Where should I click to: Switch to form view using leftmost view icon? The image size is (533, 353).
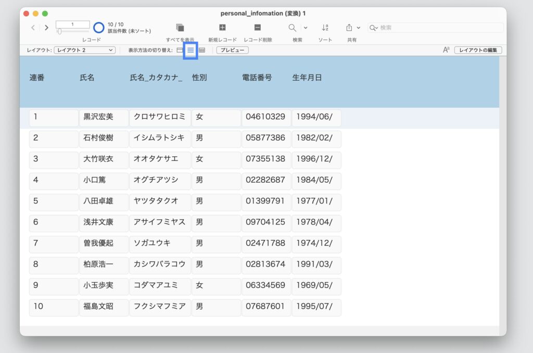coord(179,50)
